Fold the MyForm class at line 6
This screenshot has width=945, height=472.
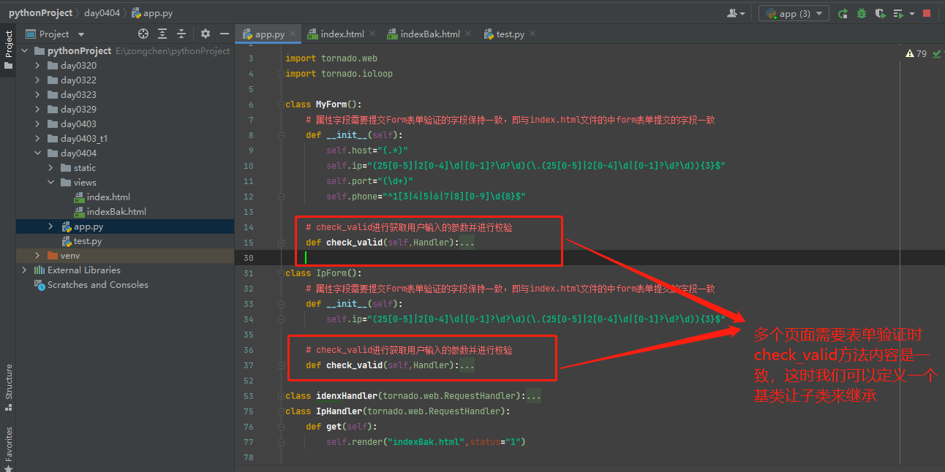(x=281, y=104)
